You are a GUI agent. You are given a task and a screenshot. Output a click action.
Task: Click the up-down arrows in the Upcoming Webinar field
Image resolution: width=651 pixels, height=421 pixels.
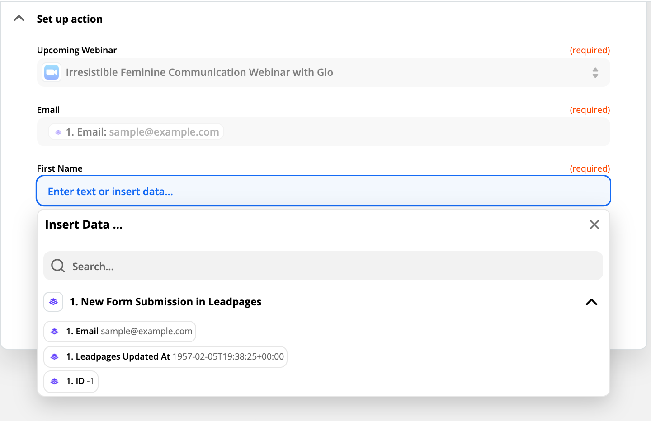point(595,72)
